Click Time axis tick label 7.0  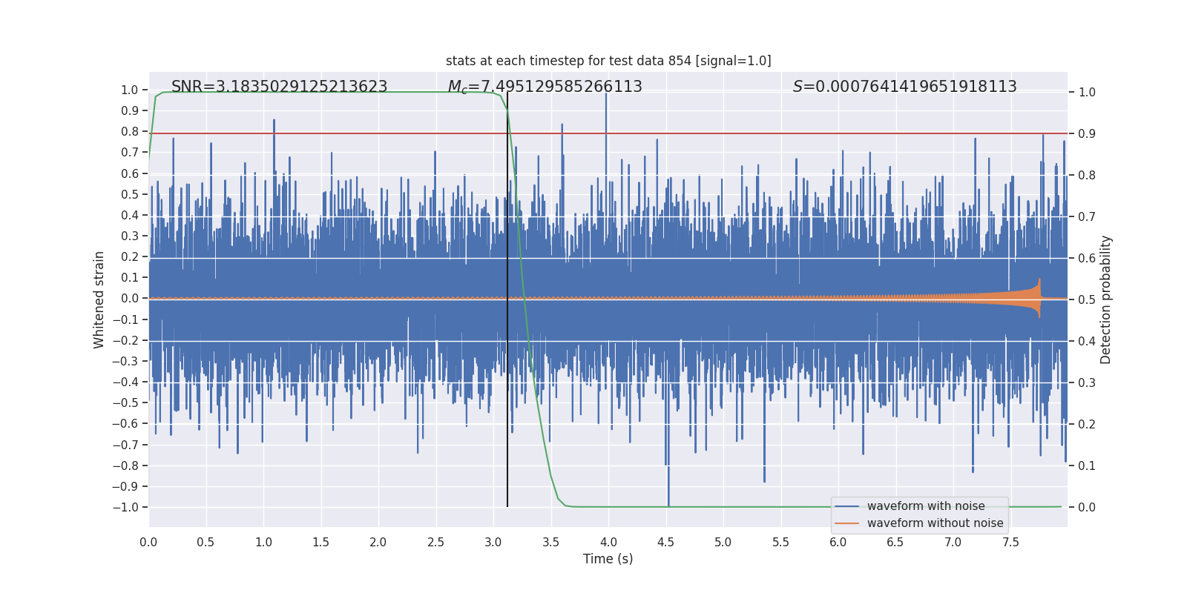953,542
